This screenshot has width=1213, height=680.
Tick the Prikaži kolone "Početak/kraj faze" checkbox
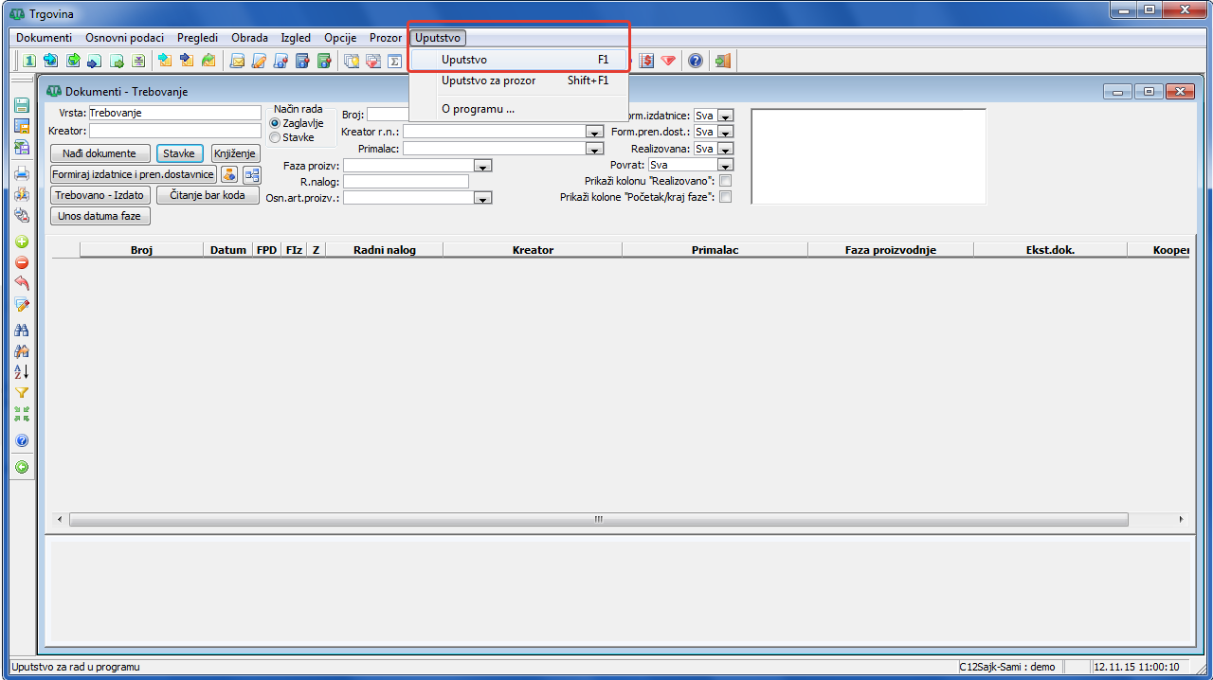(726, 197)
